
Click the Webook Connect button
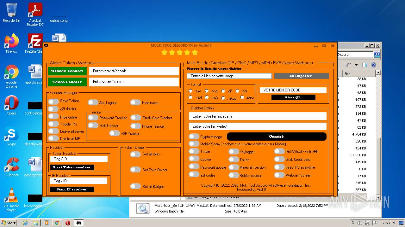[x=67, y=71]
